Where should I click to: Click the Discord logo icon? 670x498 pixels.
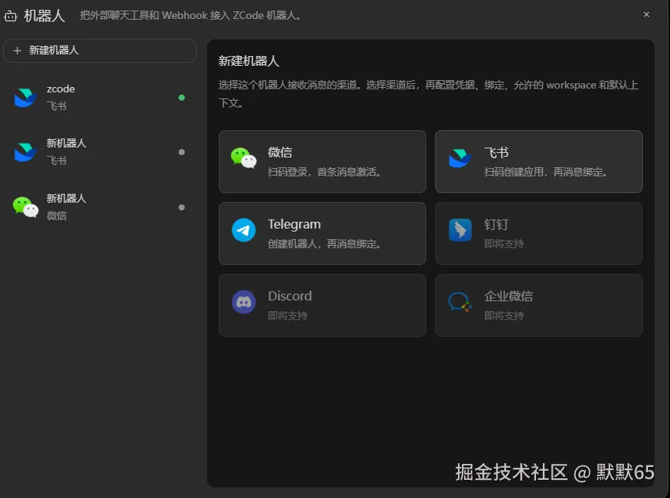coord(244,302)
